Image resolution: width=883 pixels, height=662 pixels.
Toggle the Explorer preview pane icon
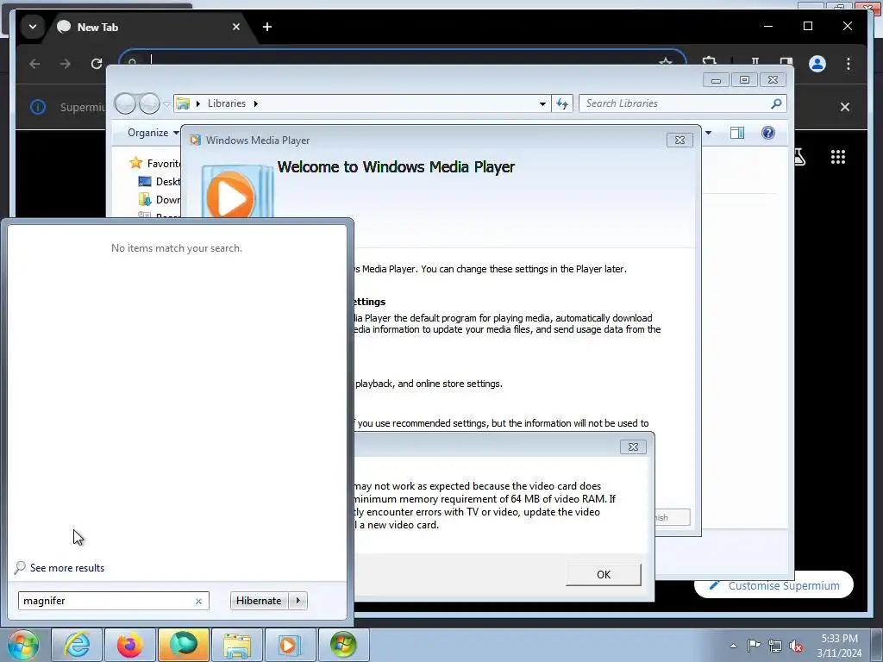(x=736, y=133)
